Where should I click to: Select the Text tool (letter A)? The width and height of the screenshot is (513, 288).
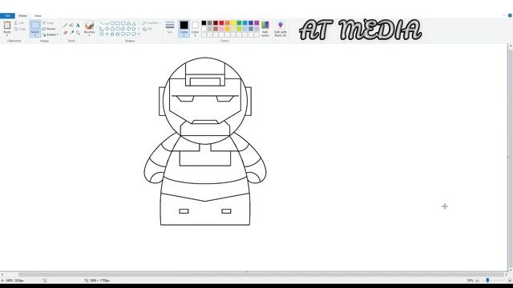coord(78,25)
